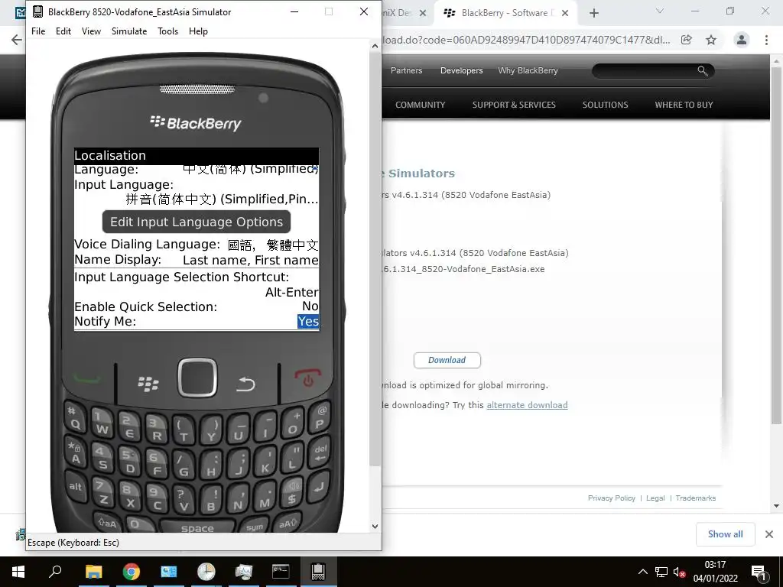The height and width of the screenshot is (587, 783).
Task: Click the Q key on phone keyboard
Action: [75, 419]
